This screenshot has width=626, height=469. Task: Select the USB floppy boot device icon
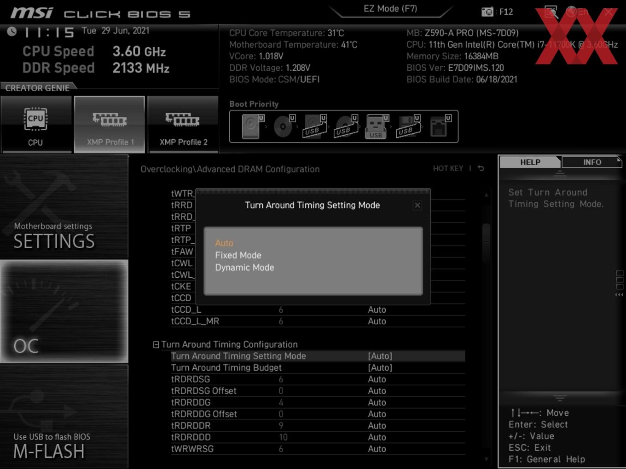pyautogui.click(x=408, y=126)
